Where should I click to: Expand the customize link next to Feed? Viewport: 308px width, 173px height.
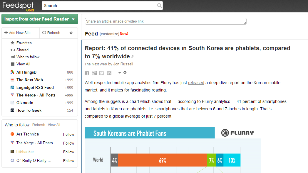(x=109, y=34)
